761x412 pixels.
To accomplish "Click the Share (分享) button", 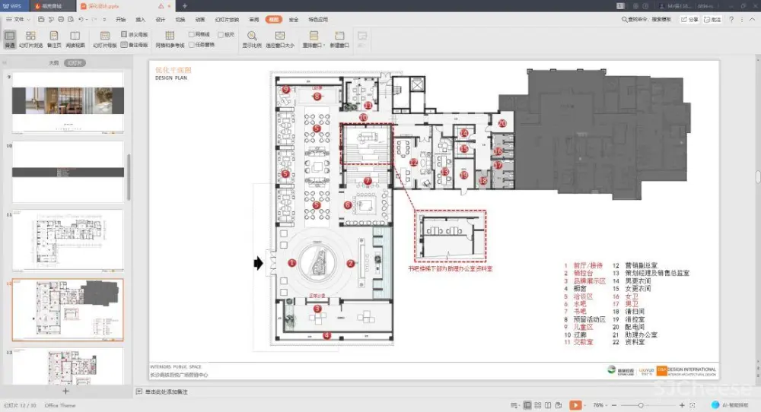I will [689, 19].
